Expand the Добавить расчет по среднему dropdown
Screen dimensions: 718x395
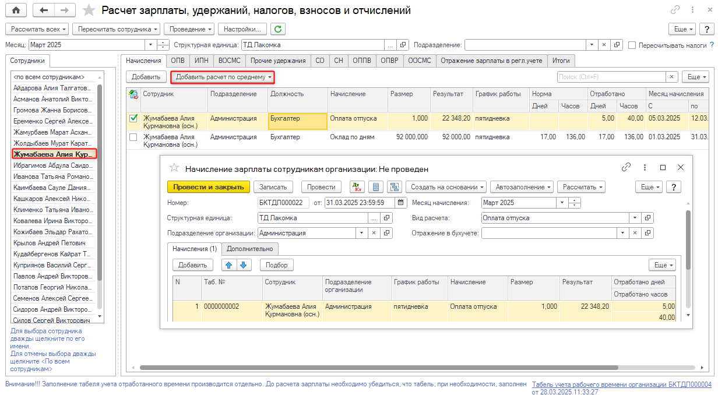(222, 77)
